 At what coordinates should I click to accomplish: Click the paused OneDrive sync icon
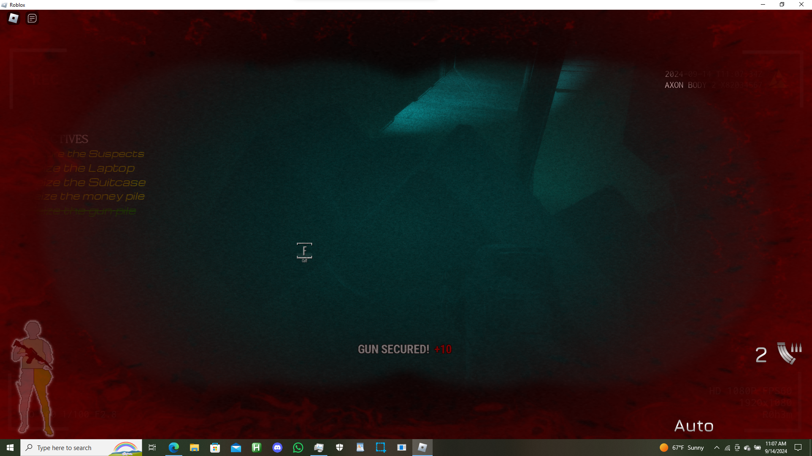(747, 448)
